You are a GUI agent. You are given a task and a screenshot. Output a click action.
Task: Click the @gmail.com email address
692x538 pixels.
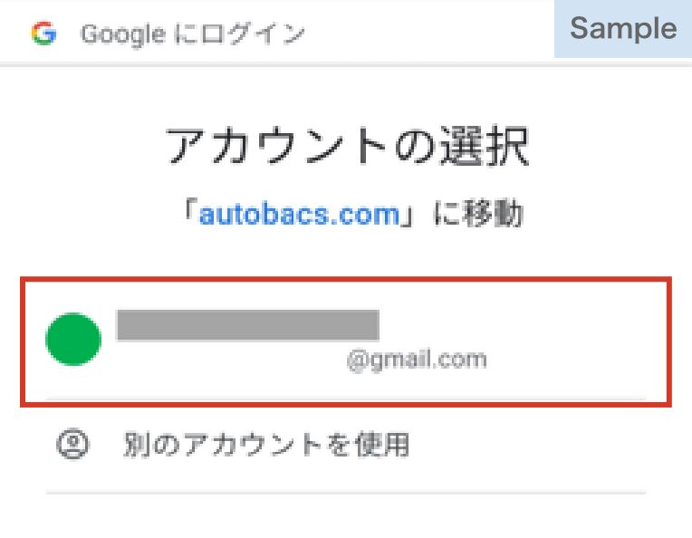pos(416,360)
